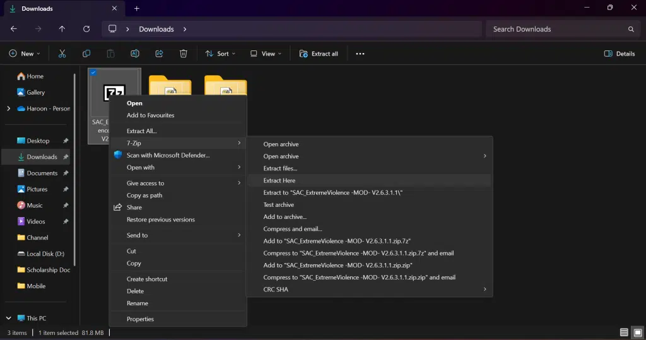Click the Delete trash icon in toolbar

(x=183, y=54)
